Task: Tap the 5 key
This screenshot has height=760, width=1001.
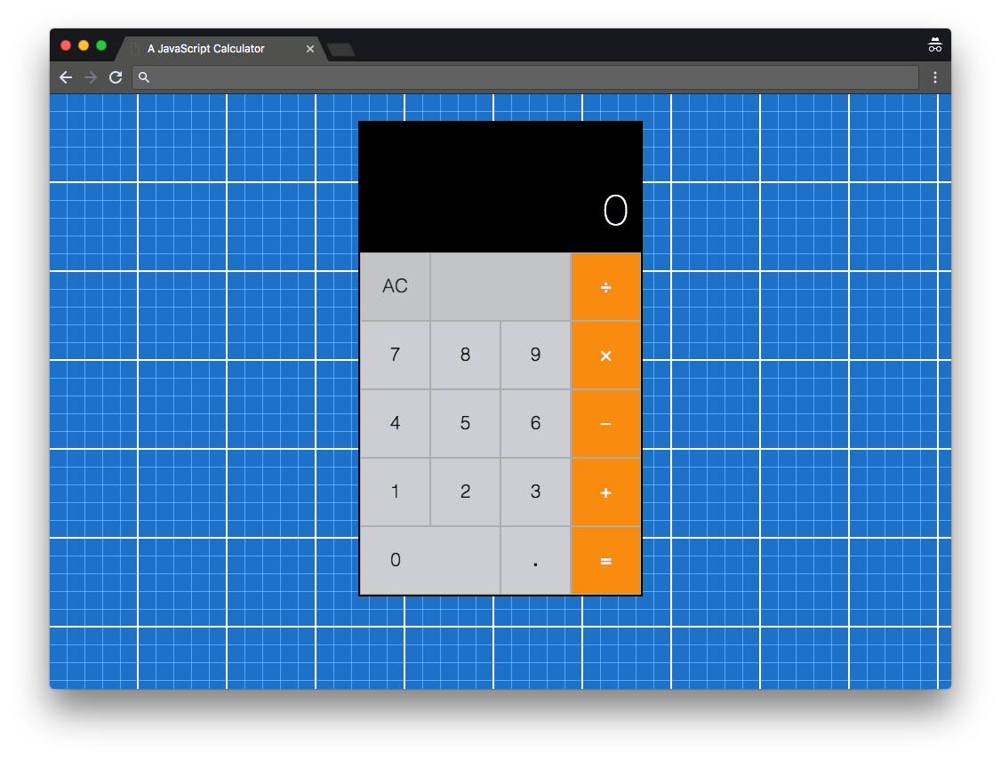Action: click(466, 423)
